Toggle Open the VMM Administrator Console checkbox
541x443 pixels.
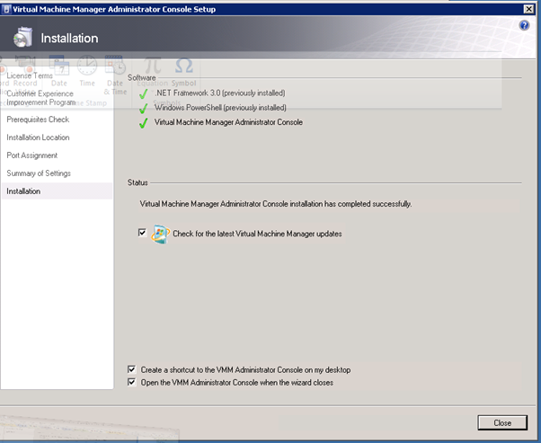131,382
